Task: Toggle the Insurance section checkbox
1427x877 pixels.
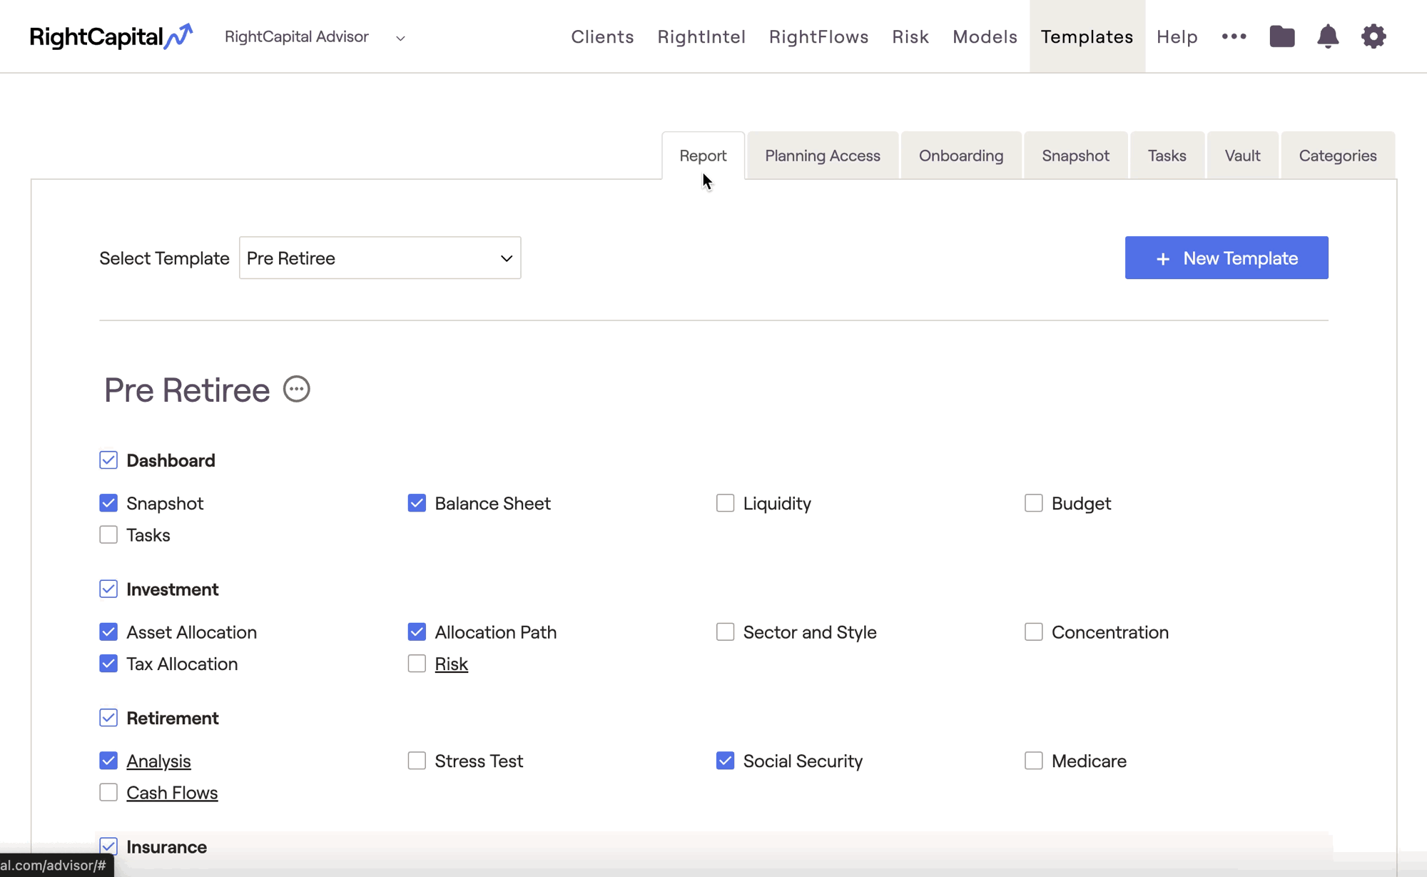Action: 108,846
